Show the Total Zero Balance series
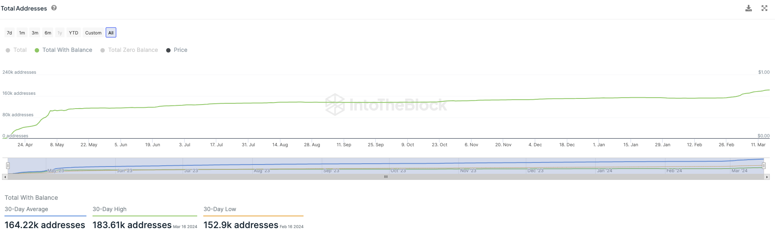 (x=129, y=50)
